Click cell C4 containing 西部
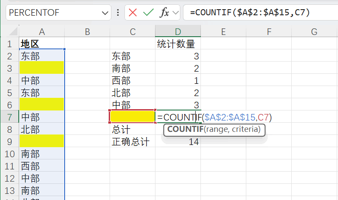 (x=133, y=80)
